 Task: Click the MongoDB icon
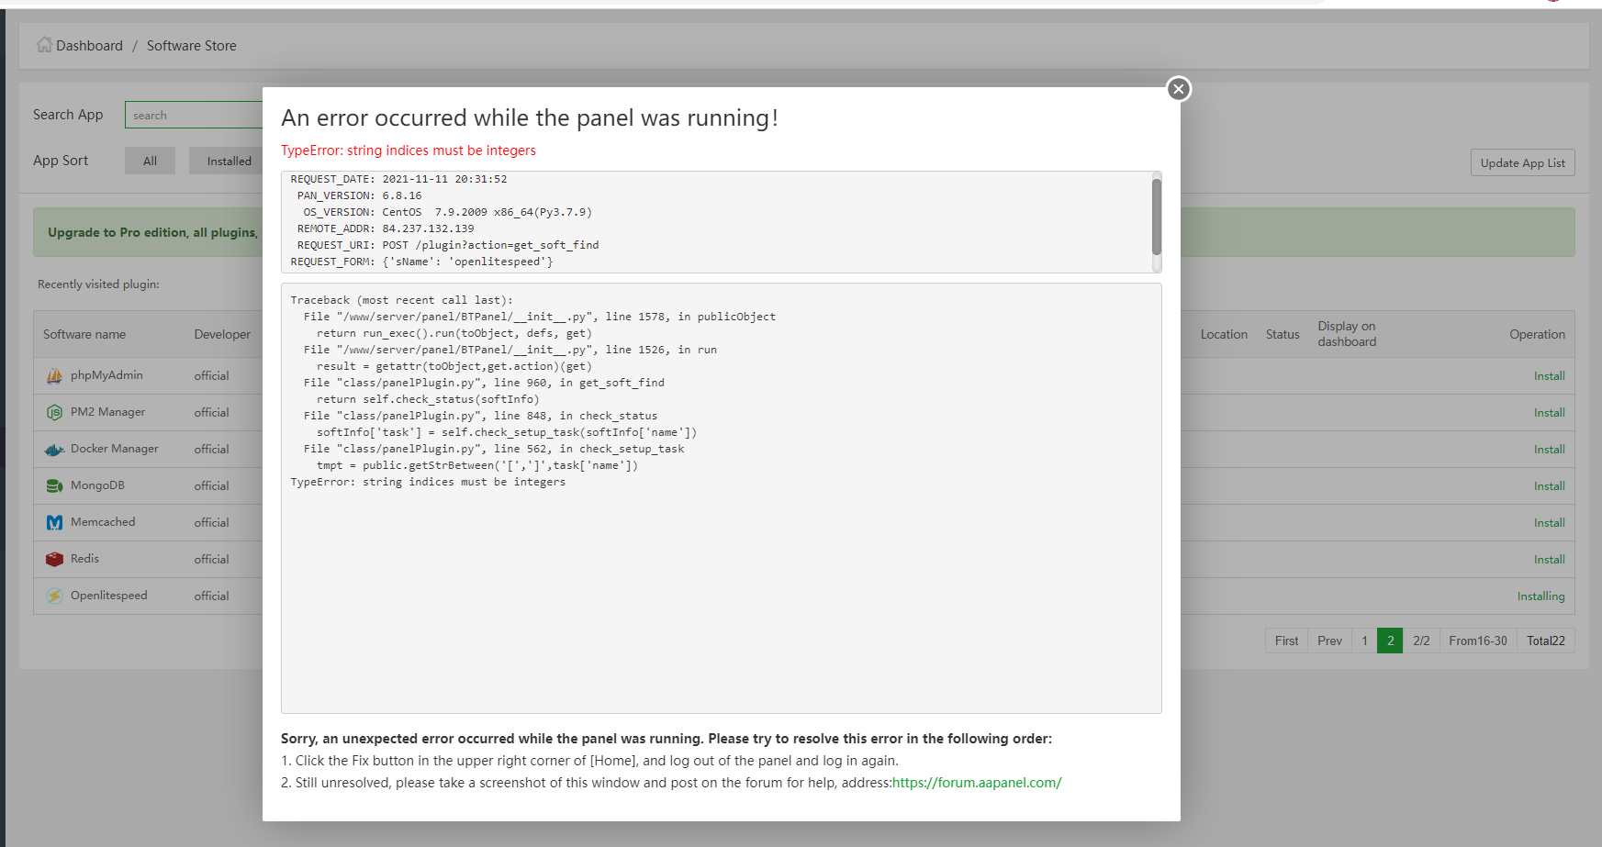(x=54, y=485)
